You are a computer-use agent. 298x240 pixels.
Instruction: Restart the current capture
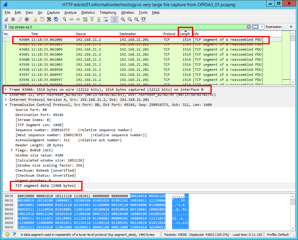point(20,19)
